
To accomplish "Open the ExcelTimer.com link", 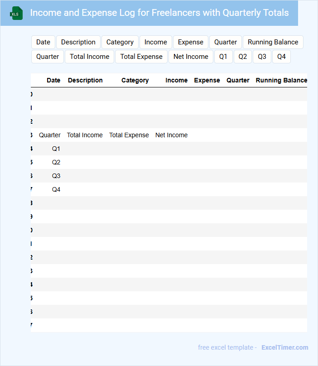I will coord(284,347).
